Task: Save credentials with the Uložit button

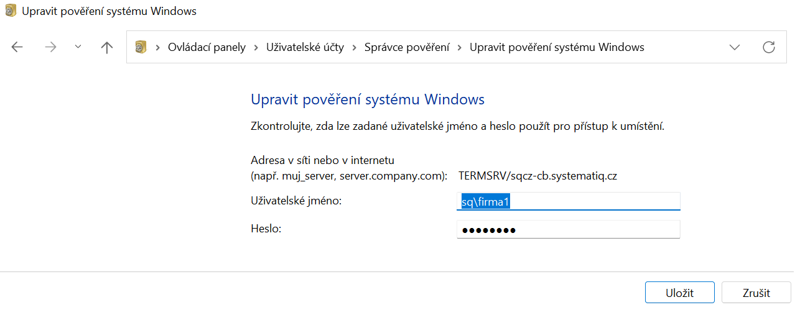Action: coord(679,293)
